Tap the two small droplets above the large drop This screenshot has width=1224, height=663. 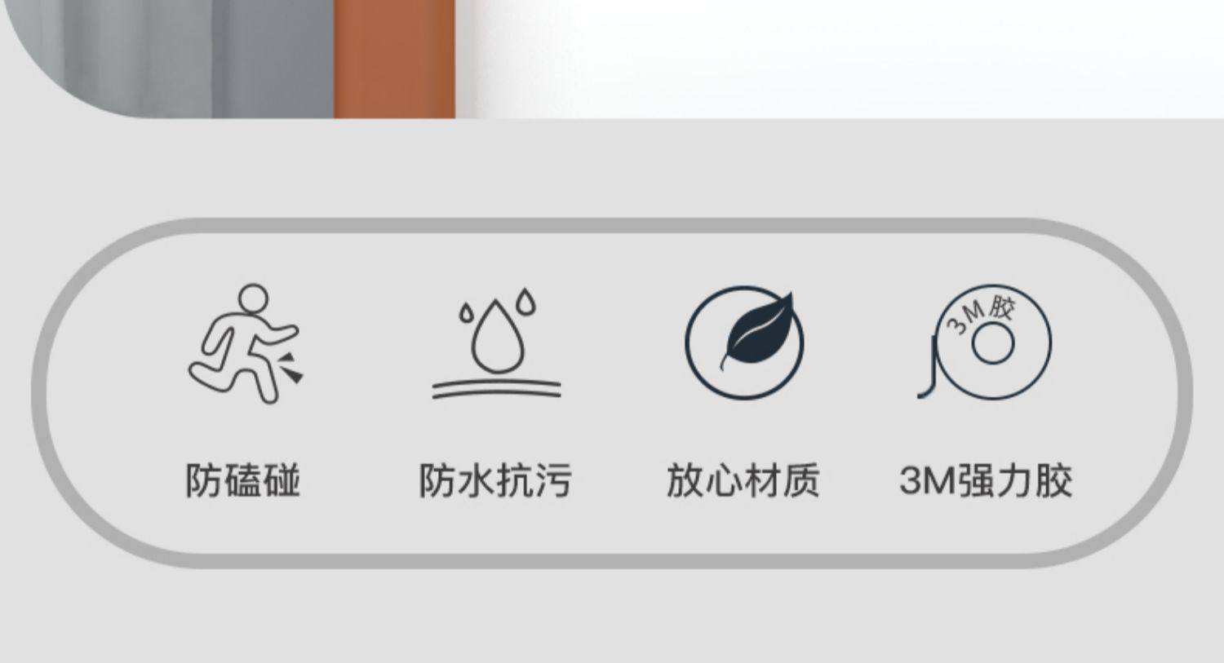pyautogui.click(x=497, y=304)
